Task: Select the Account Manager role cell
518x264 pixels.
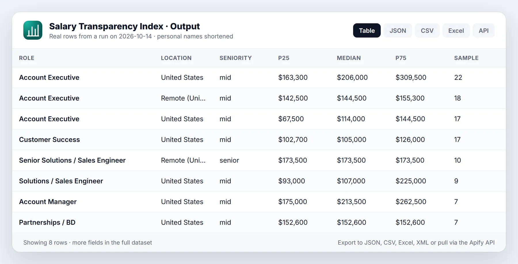Action: pyautogui.click(x=48, y=202)
